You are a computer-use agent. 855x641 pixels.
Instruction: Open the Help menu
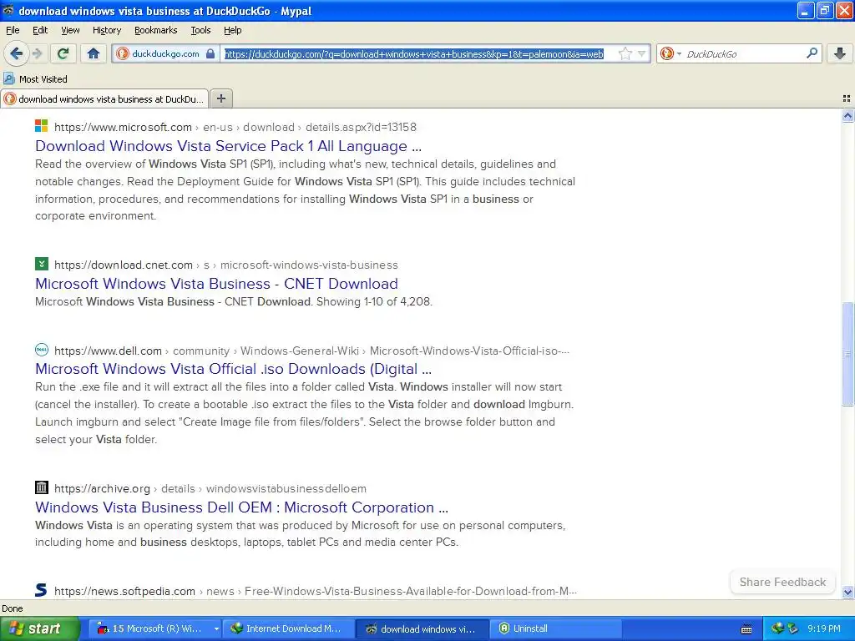point(233,30)
